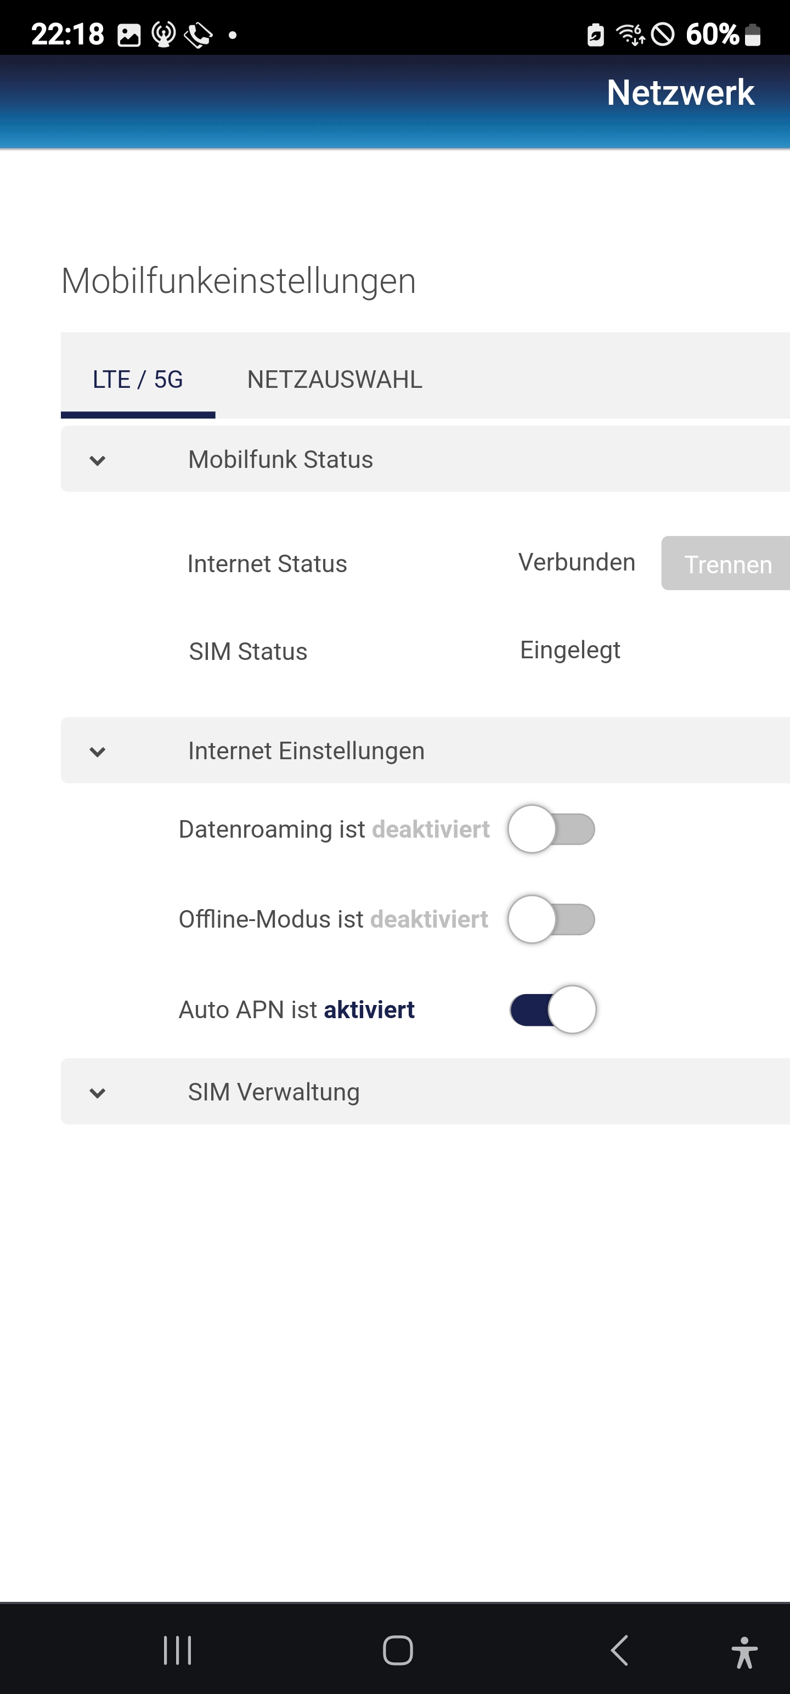Tap the Wi-Fi calling status icon
This screenshot has height=1694, width=790.
click(198, 35)
